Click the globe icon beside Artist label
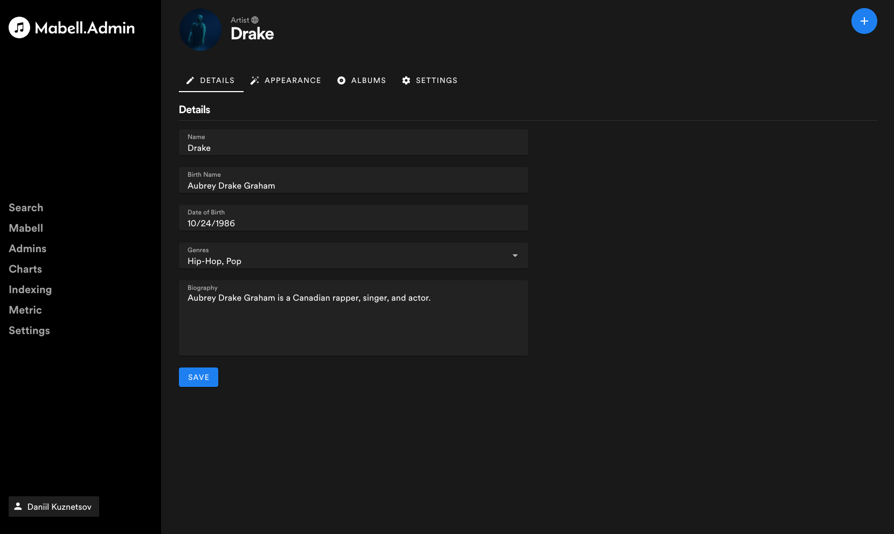The width and height of the screenshot is (894, 534). (x=255, y=20)
